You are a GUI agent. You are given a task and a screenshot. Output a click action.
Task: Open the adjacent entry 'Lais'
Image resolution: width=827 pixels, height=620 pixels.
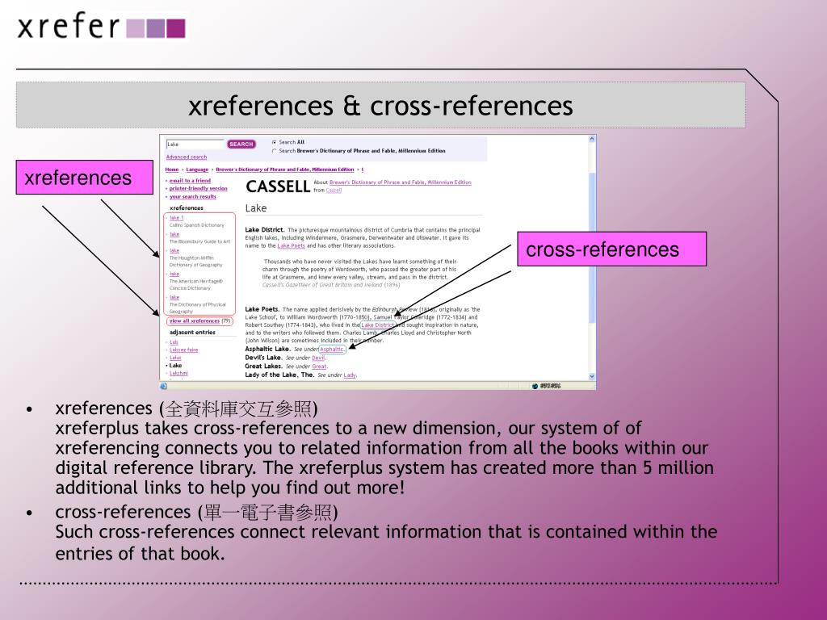pos(174,342)
